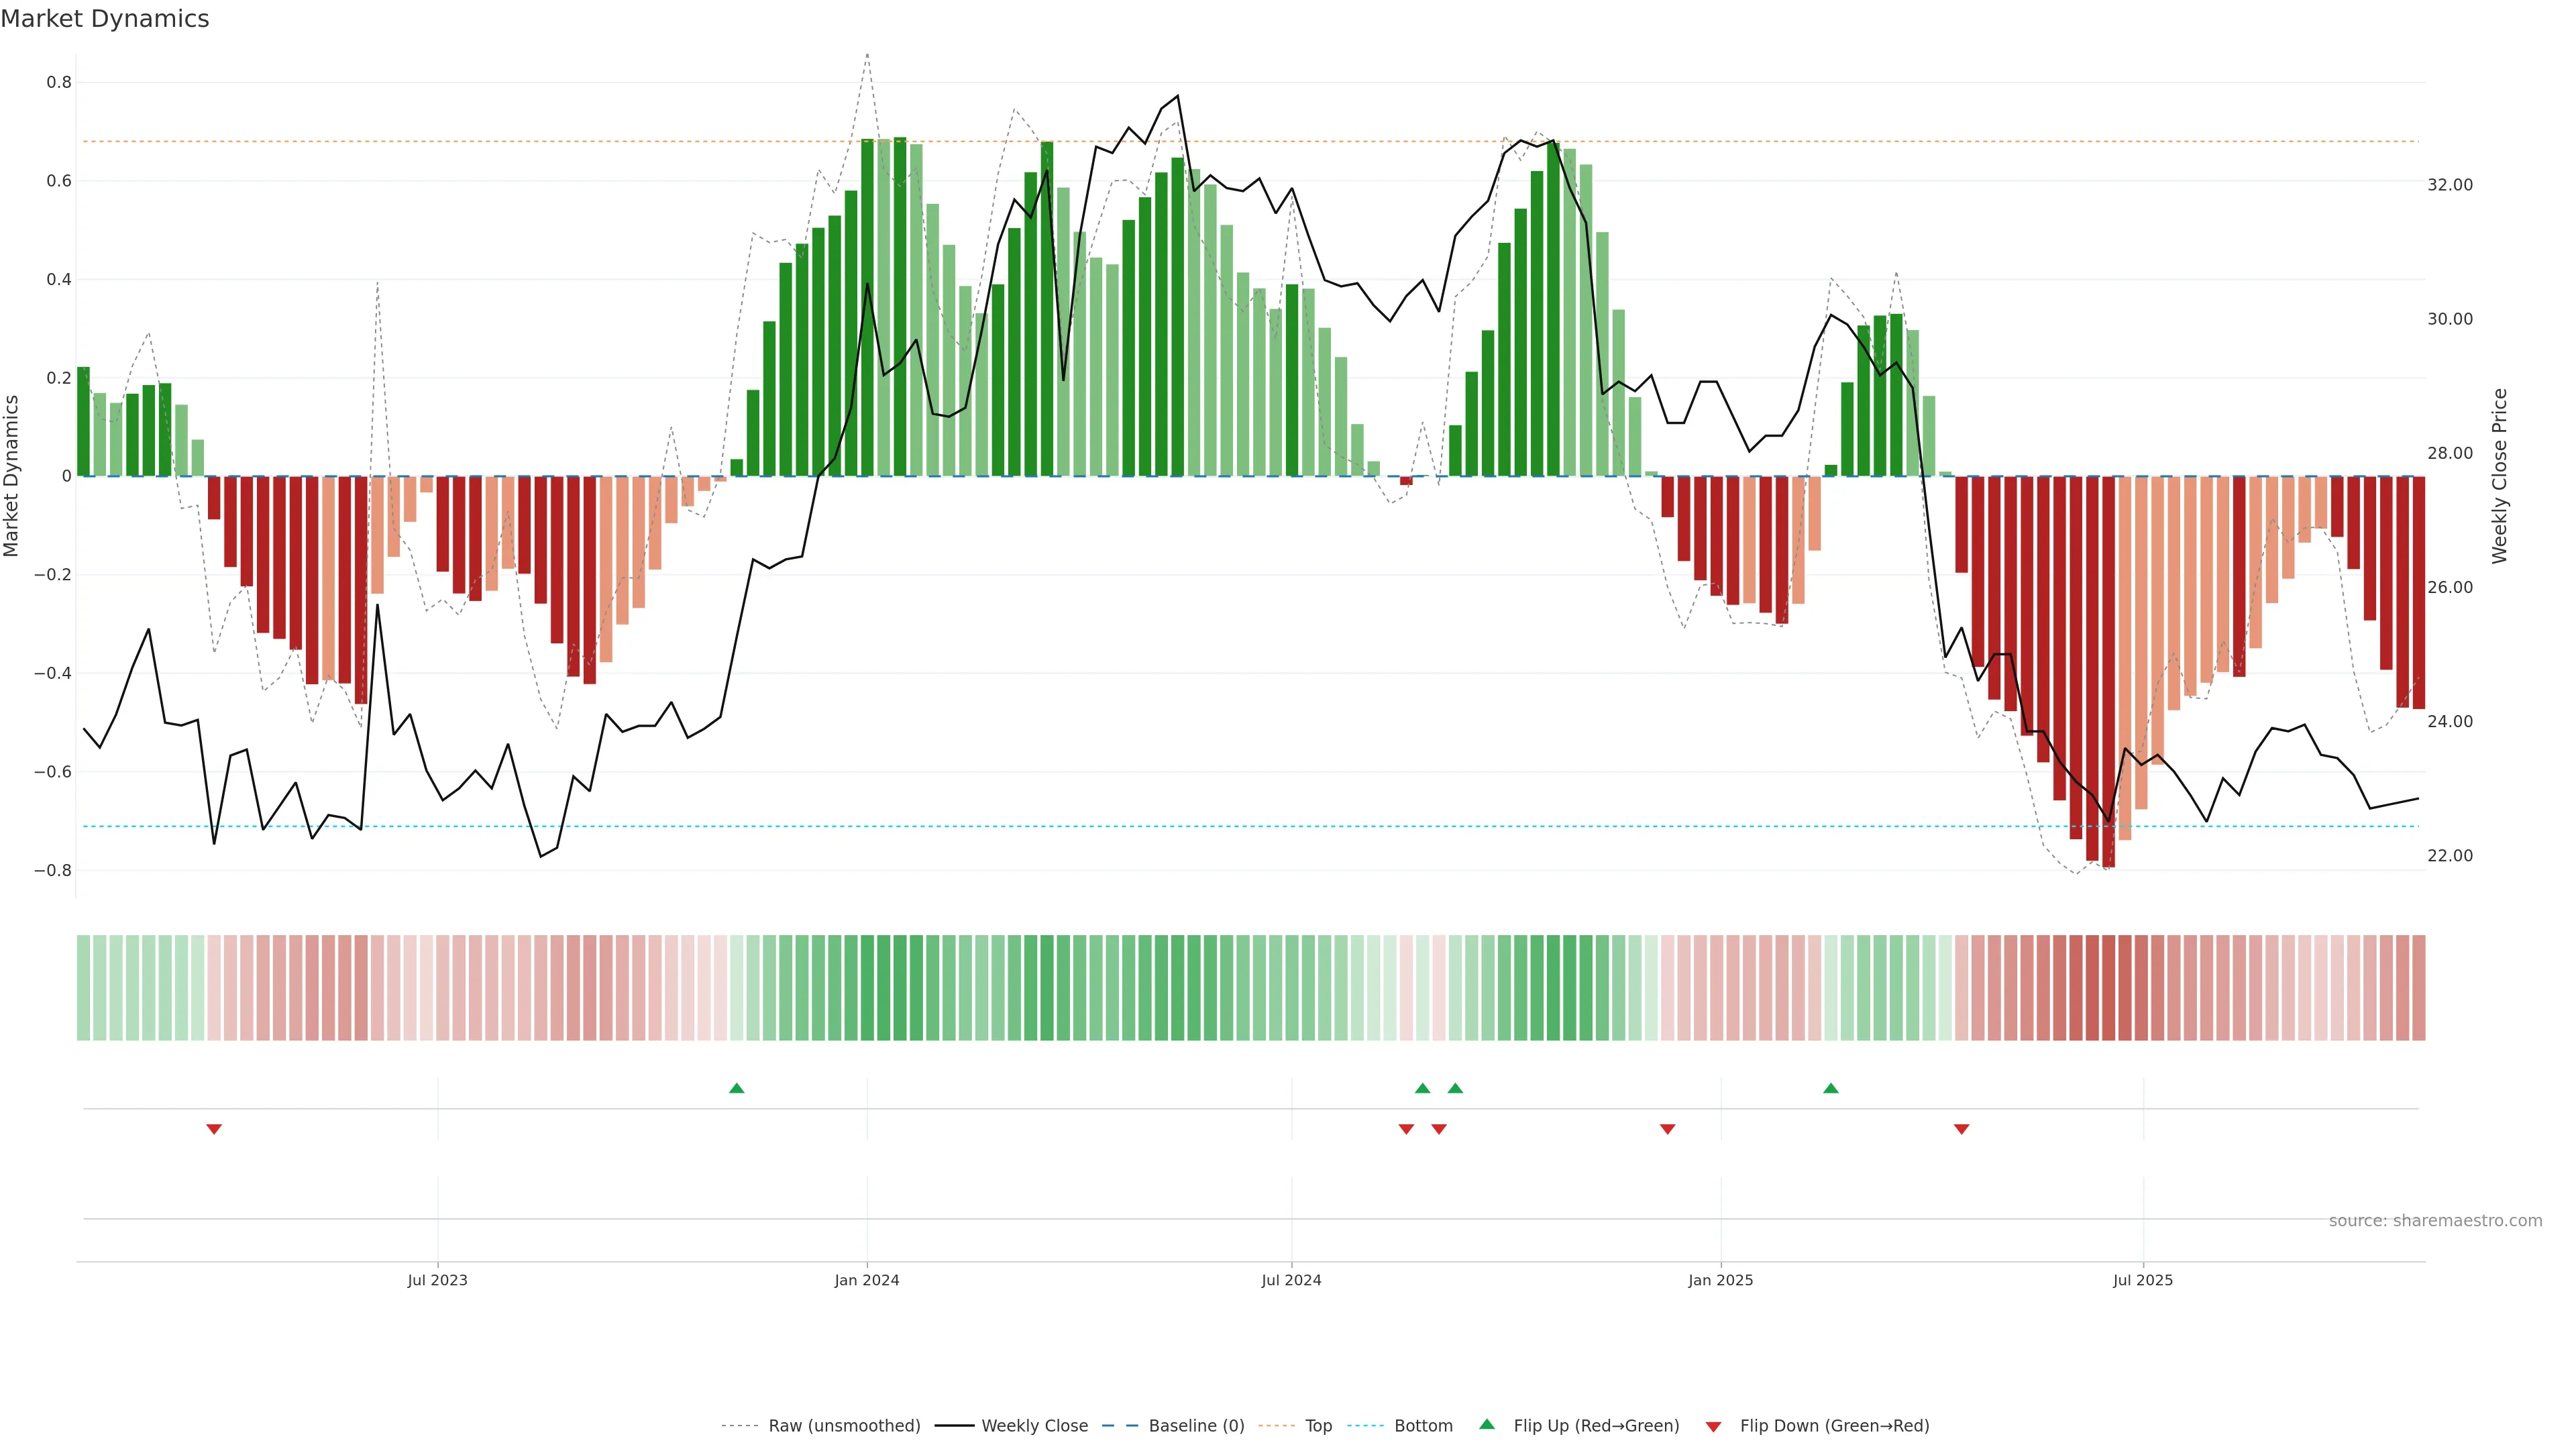Click the rightmost red Flip Down triangle marker
The image size is (2576, 1449).
(1962, 1129)
